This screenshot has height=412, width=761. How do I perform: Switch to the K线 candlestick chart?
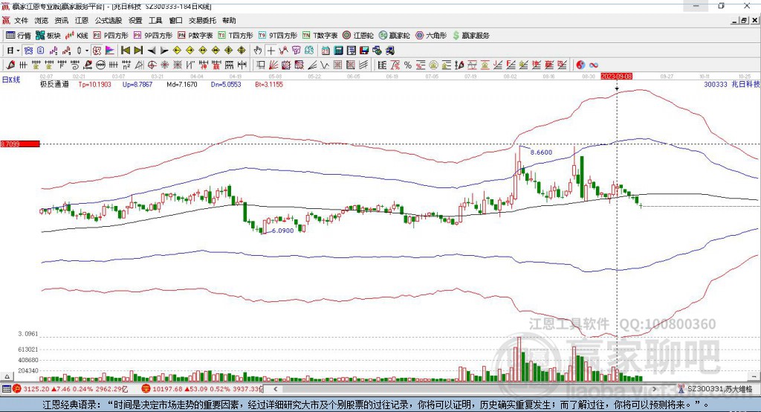pos(77,36)
